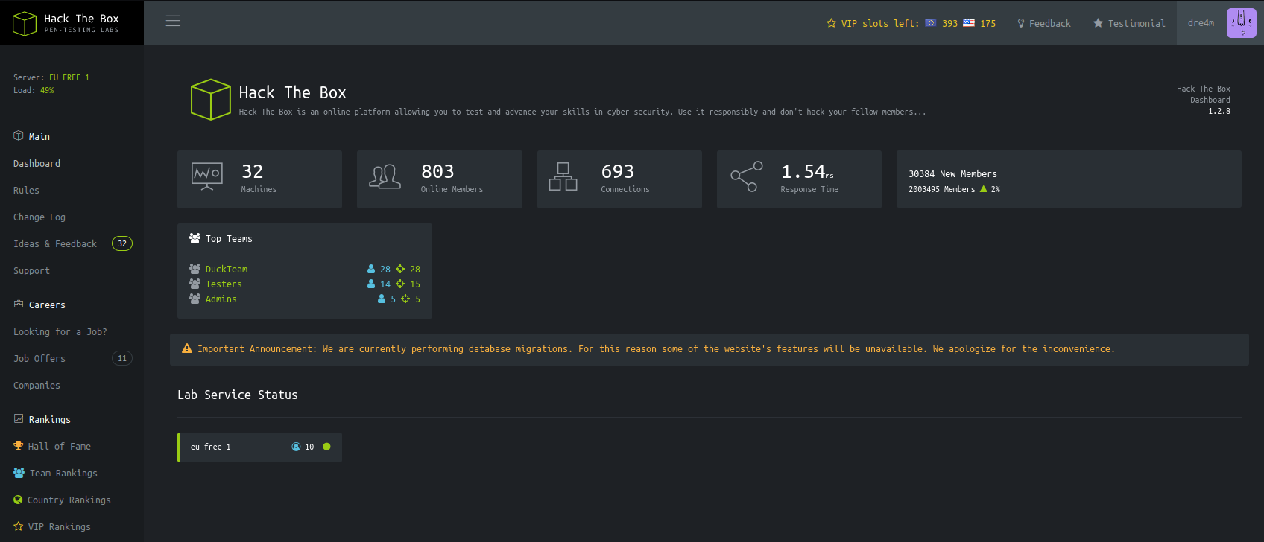Image resolution: width=1264 pixels, height=542 pixels.
Task: Open VIP Rankings page
Action: point(60,526)
